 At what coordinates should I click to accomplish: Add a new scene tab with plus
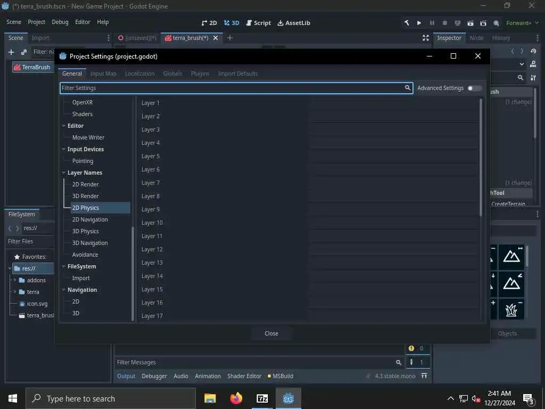click(x=230, y=38)
